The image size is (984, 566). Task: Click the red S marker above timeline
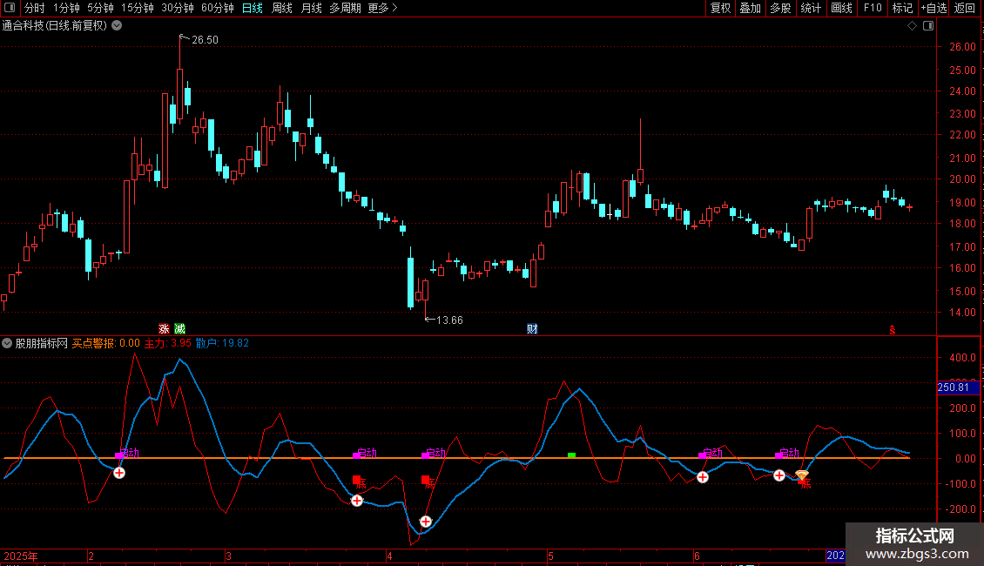point(892,329)
